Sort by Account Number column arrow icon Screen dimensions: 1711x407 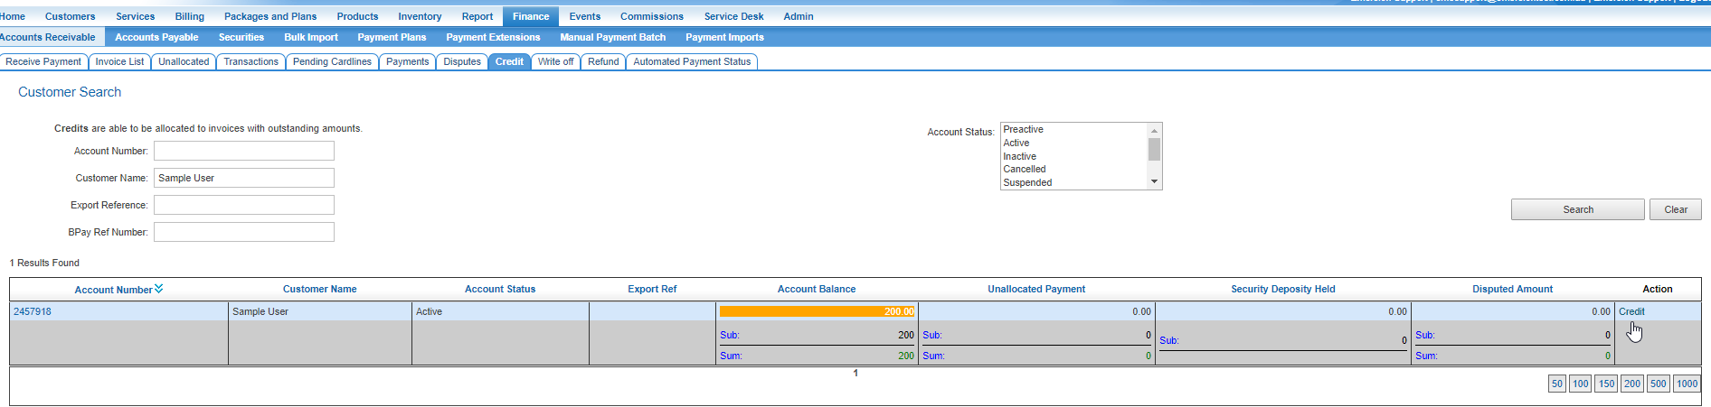pyautogui.click(x=159, y=289)
